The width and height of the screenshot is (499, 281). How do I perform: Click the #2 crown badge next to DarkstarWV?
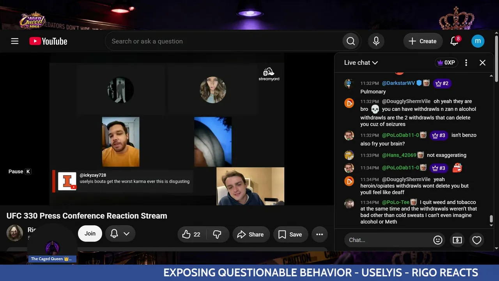click(x=442, y=83)
